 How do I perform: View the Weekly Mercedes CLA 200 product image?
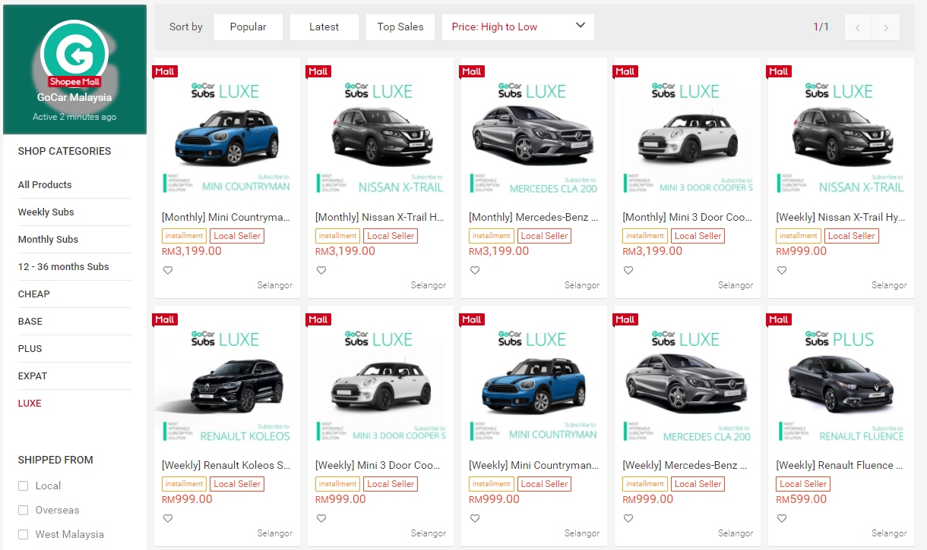tap(687, 381)
